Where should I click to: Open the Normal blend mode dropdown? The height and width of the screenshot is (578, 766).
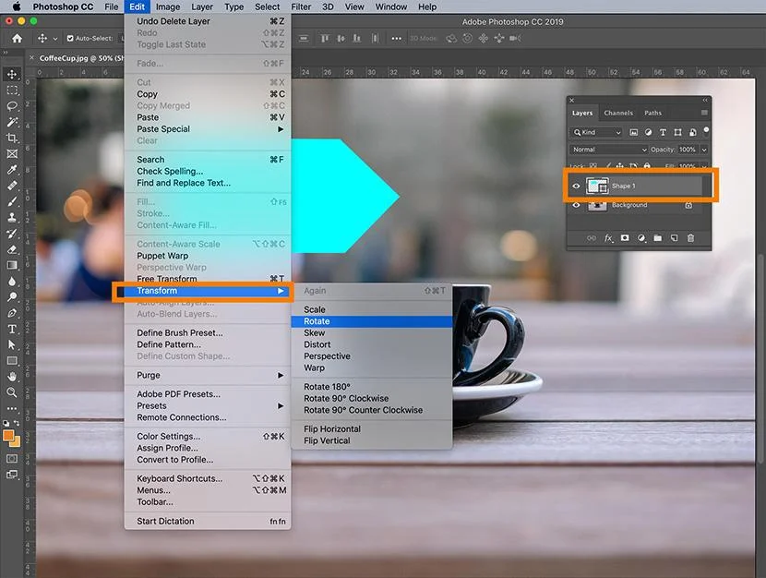point(609,150)
